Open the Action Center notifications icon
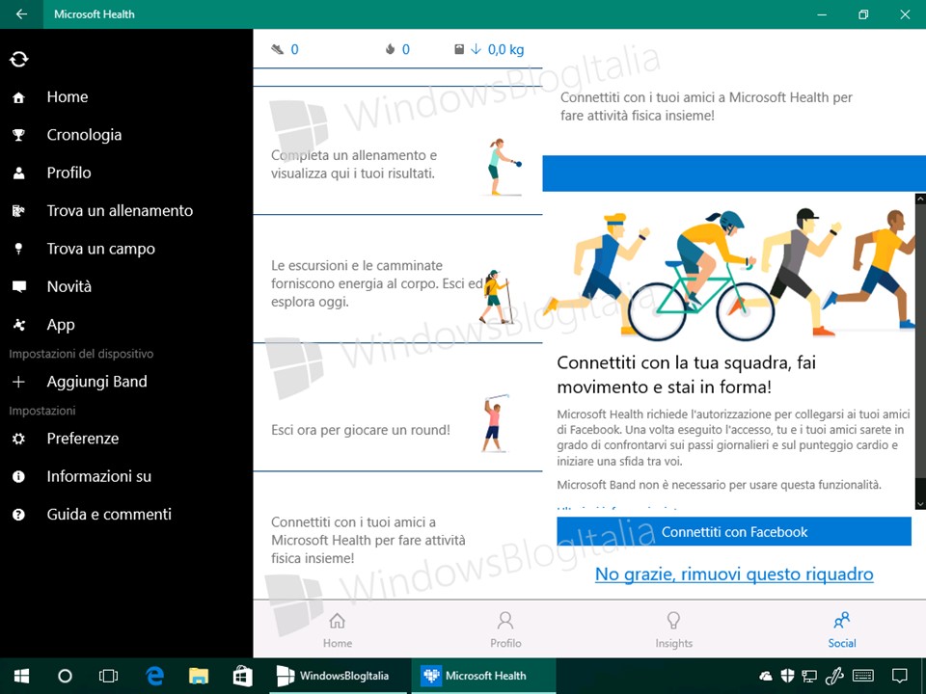This screenshot has height=694, width=926. coord(899,676)
